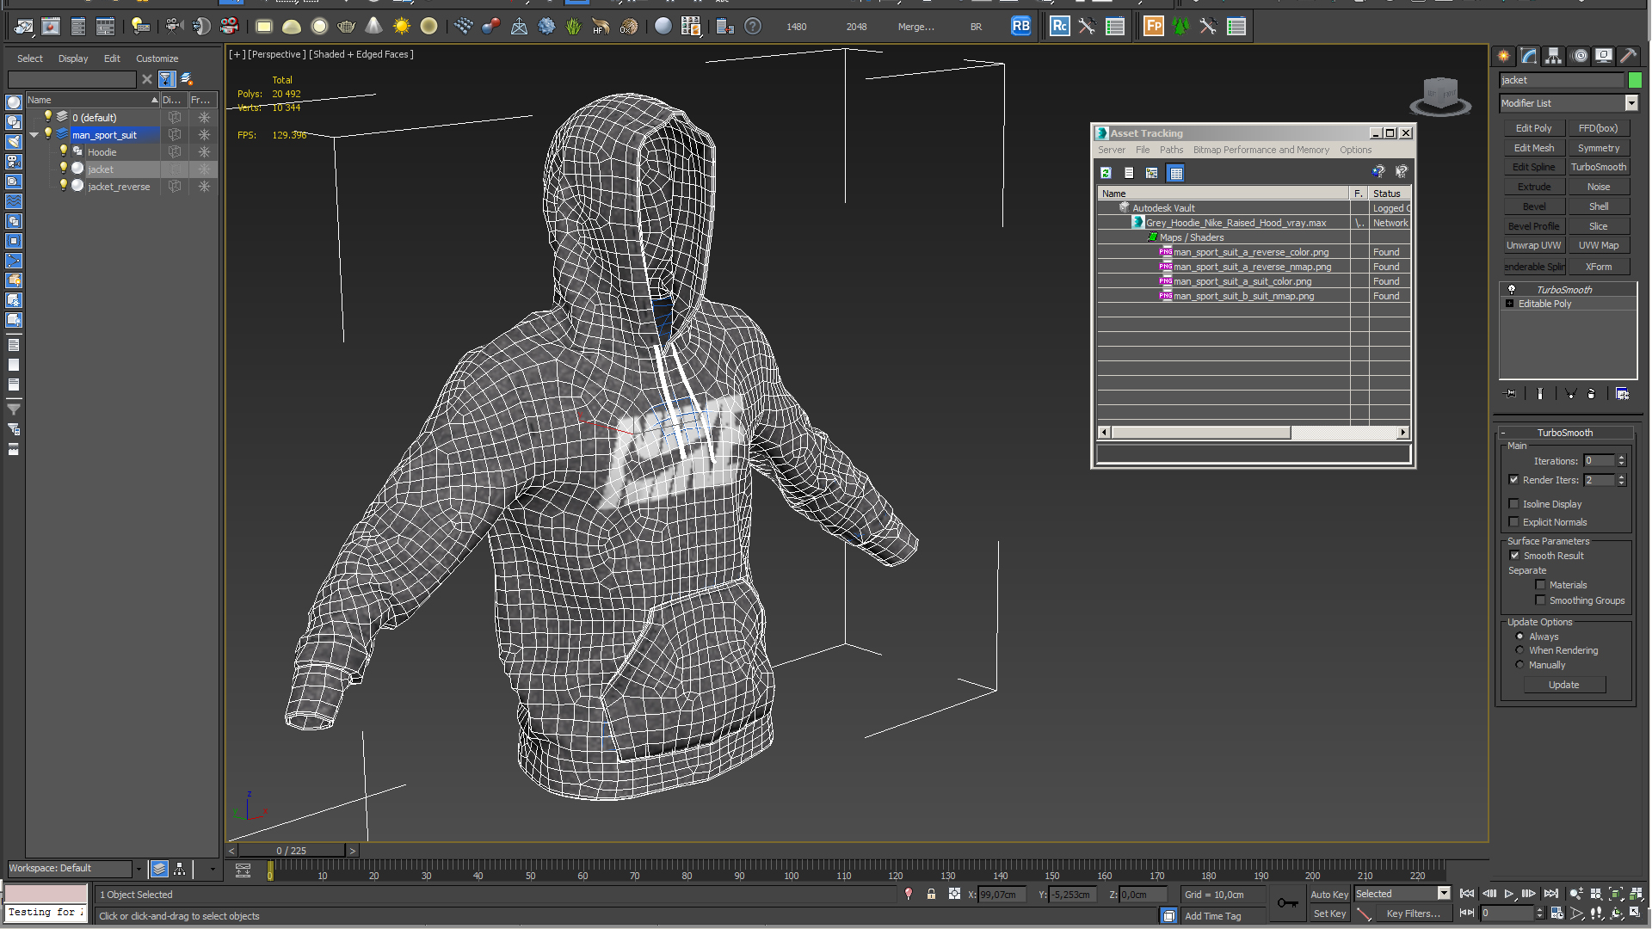Click pin stack icon below modifier stack

point(1510,393)
